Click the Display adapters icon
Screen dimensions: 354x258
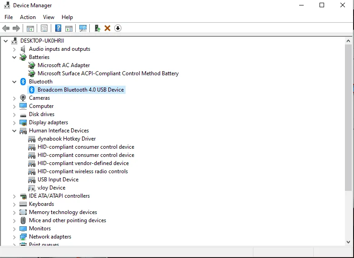pos(23,122)
